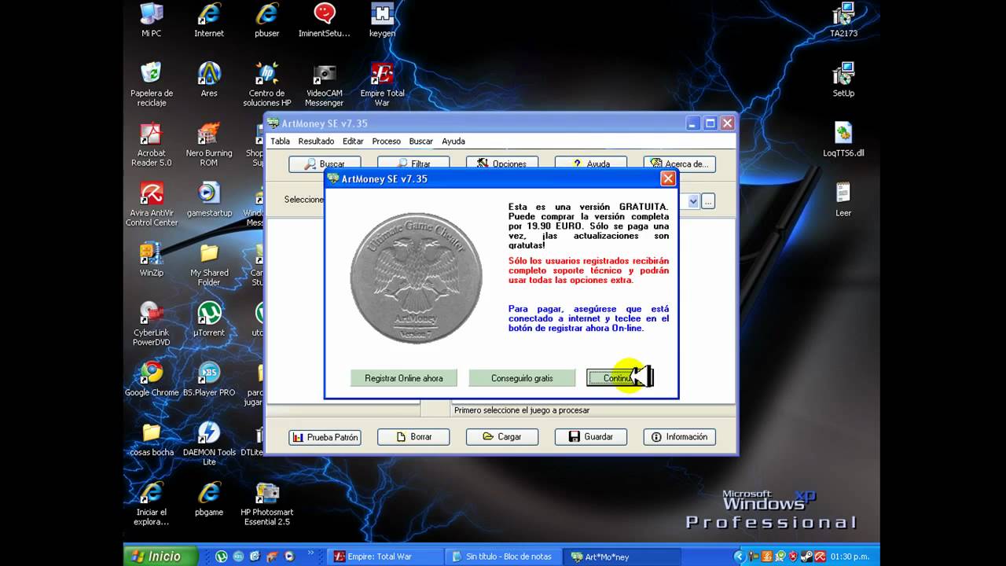Click the ellipsis button beside process dropdown

pyautogui.click(x=708, y=201)
